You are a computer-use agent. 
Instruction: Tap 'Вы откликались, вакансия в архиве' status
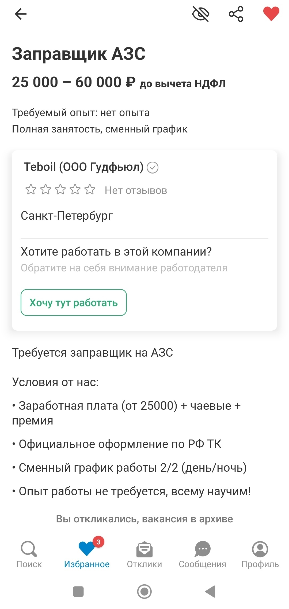pos(144,519)
